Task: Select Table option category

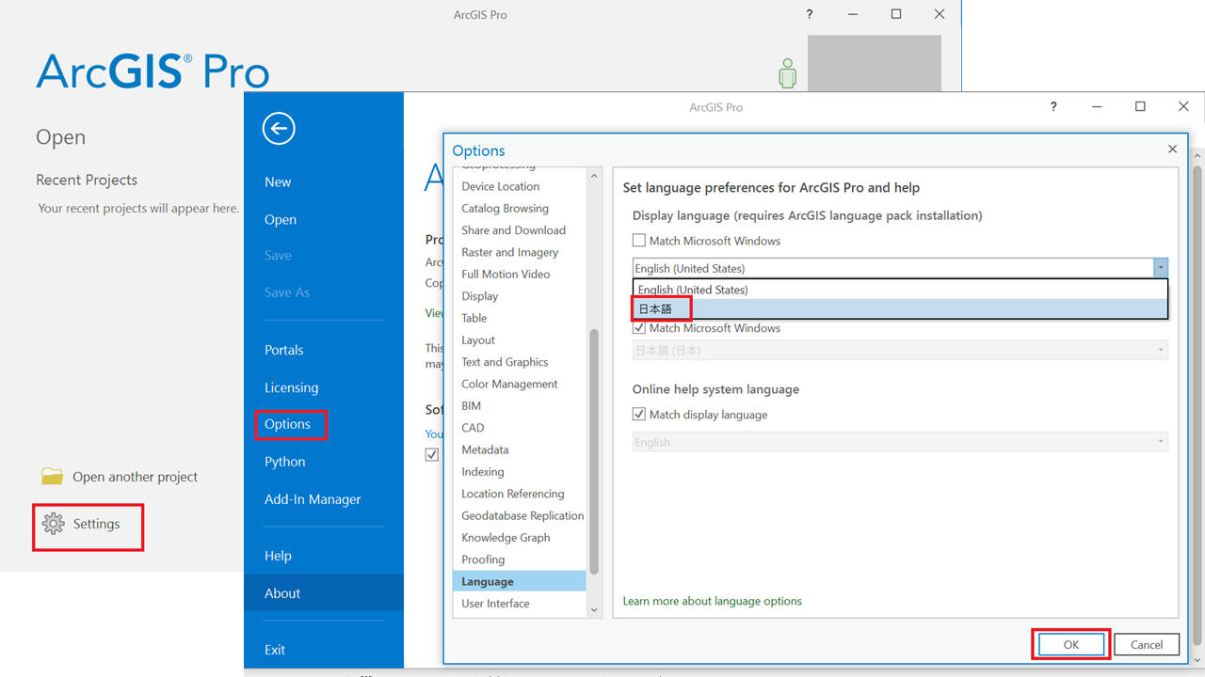Action: point(474,318)
